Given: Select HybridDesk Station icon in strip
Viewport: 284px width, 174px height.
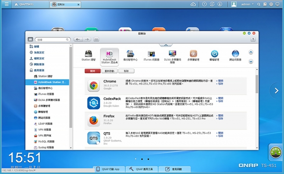Looking at the screenshot, I should coord(110,57).
